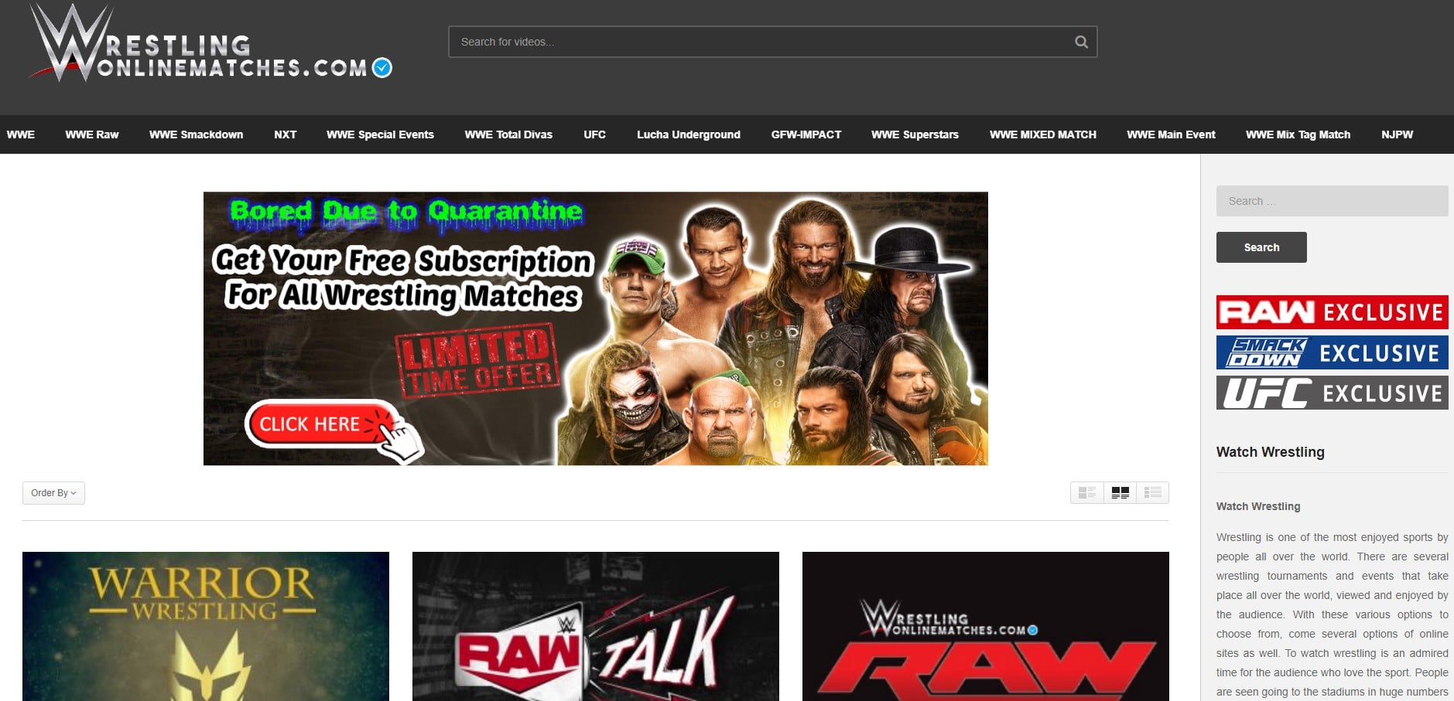
Task: Switch to the large list view icon
Action: (x=1087, y=492)
